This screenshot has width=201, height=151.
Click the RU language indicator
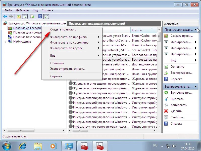[x=155, y=145]
